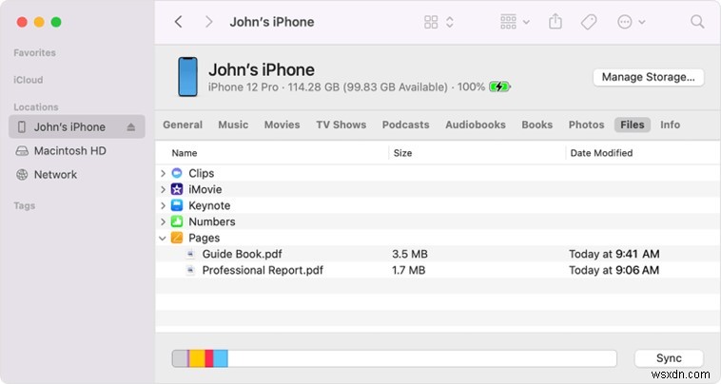Click the Clips app icon
This screenshot has height=384, width=721.
coord(177,173)
